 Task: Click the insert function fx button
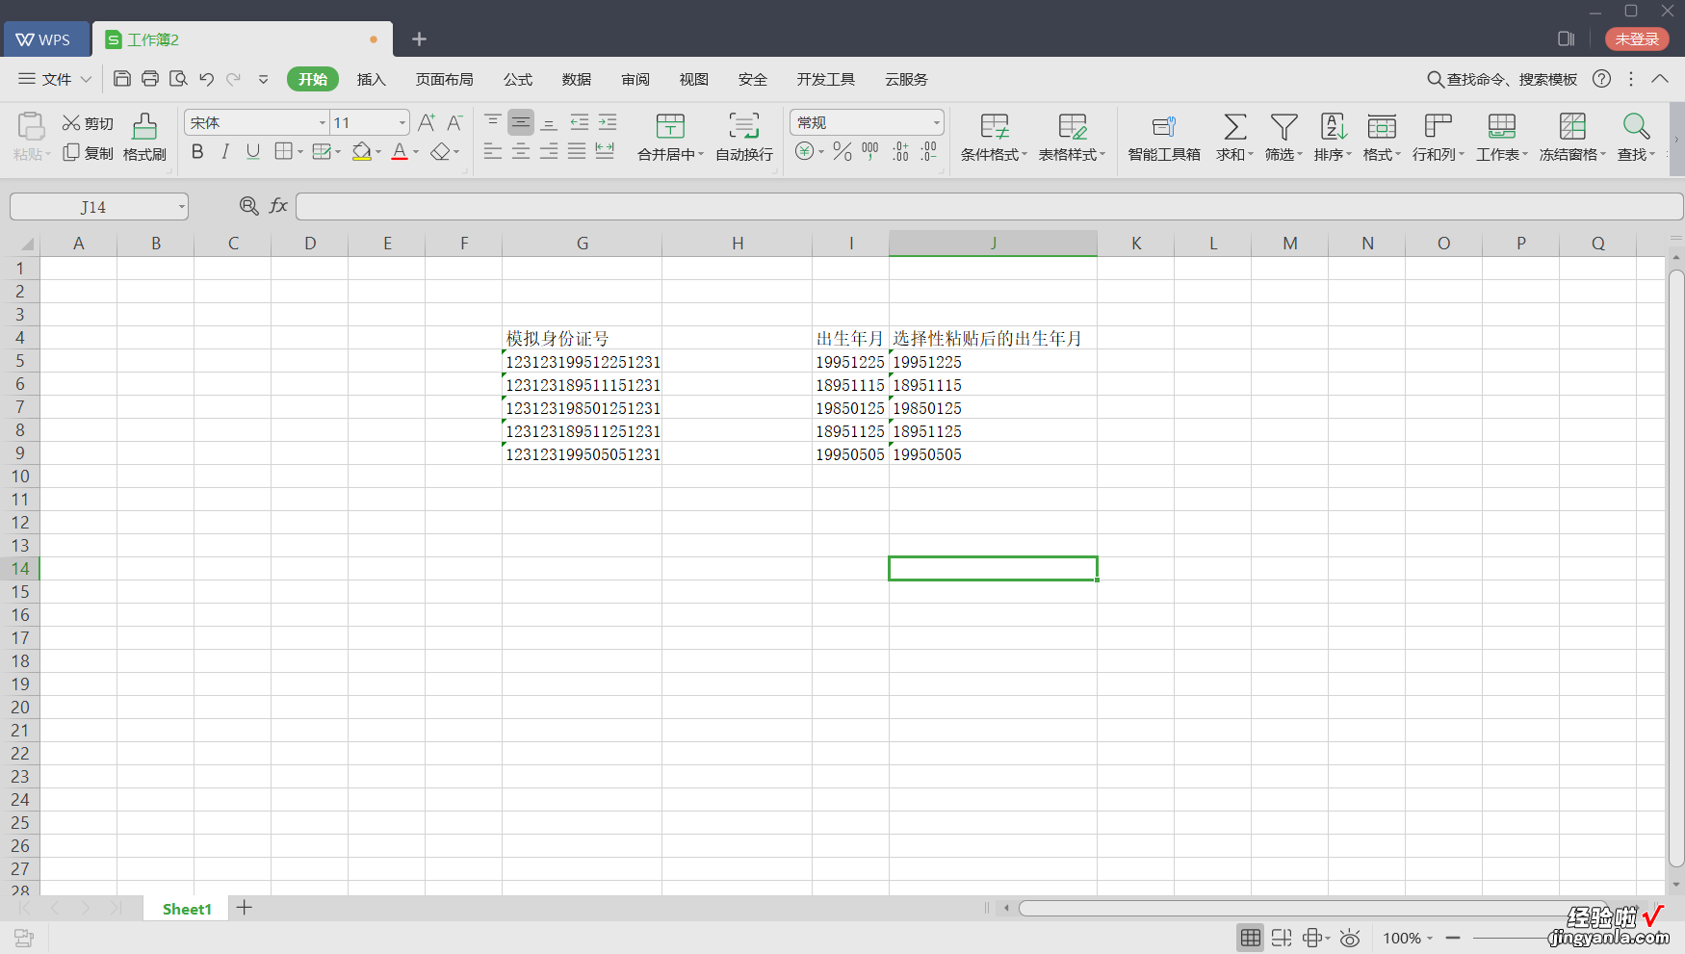click(x=278, y=206)
